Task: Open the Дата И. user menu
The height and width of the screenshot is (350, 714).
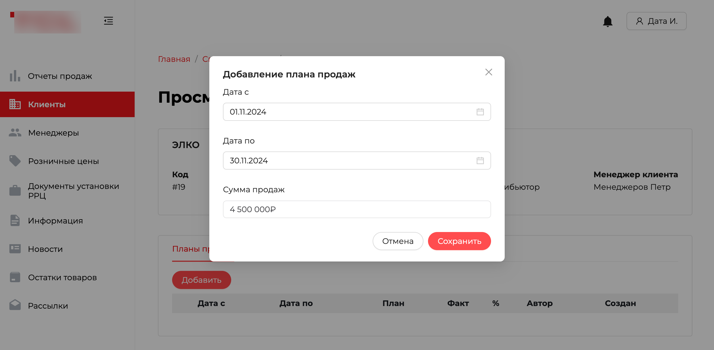Action: (656, 21)
